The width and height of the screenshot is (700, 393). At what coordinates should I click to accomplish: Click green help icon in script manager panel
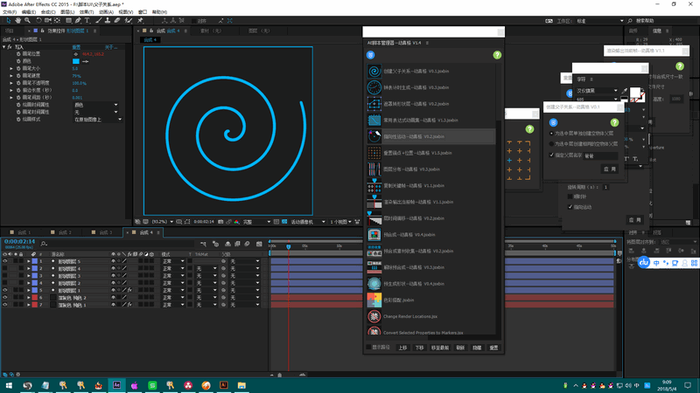coord(497,55)
